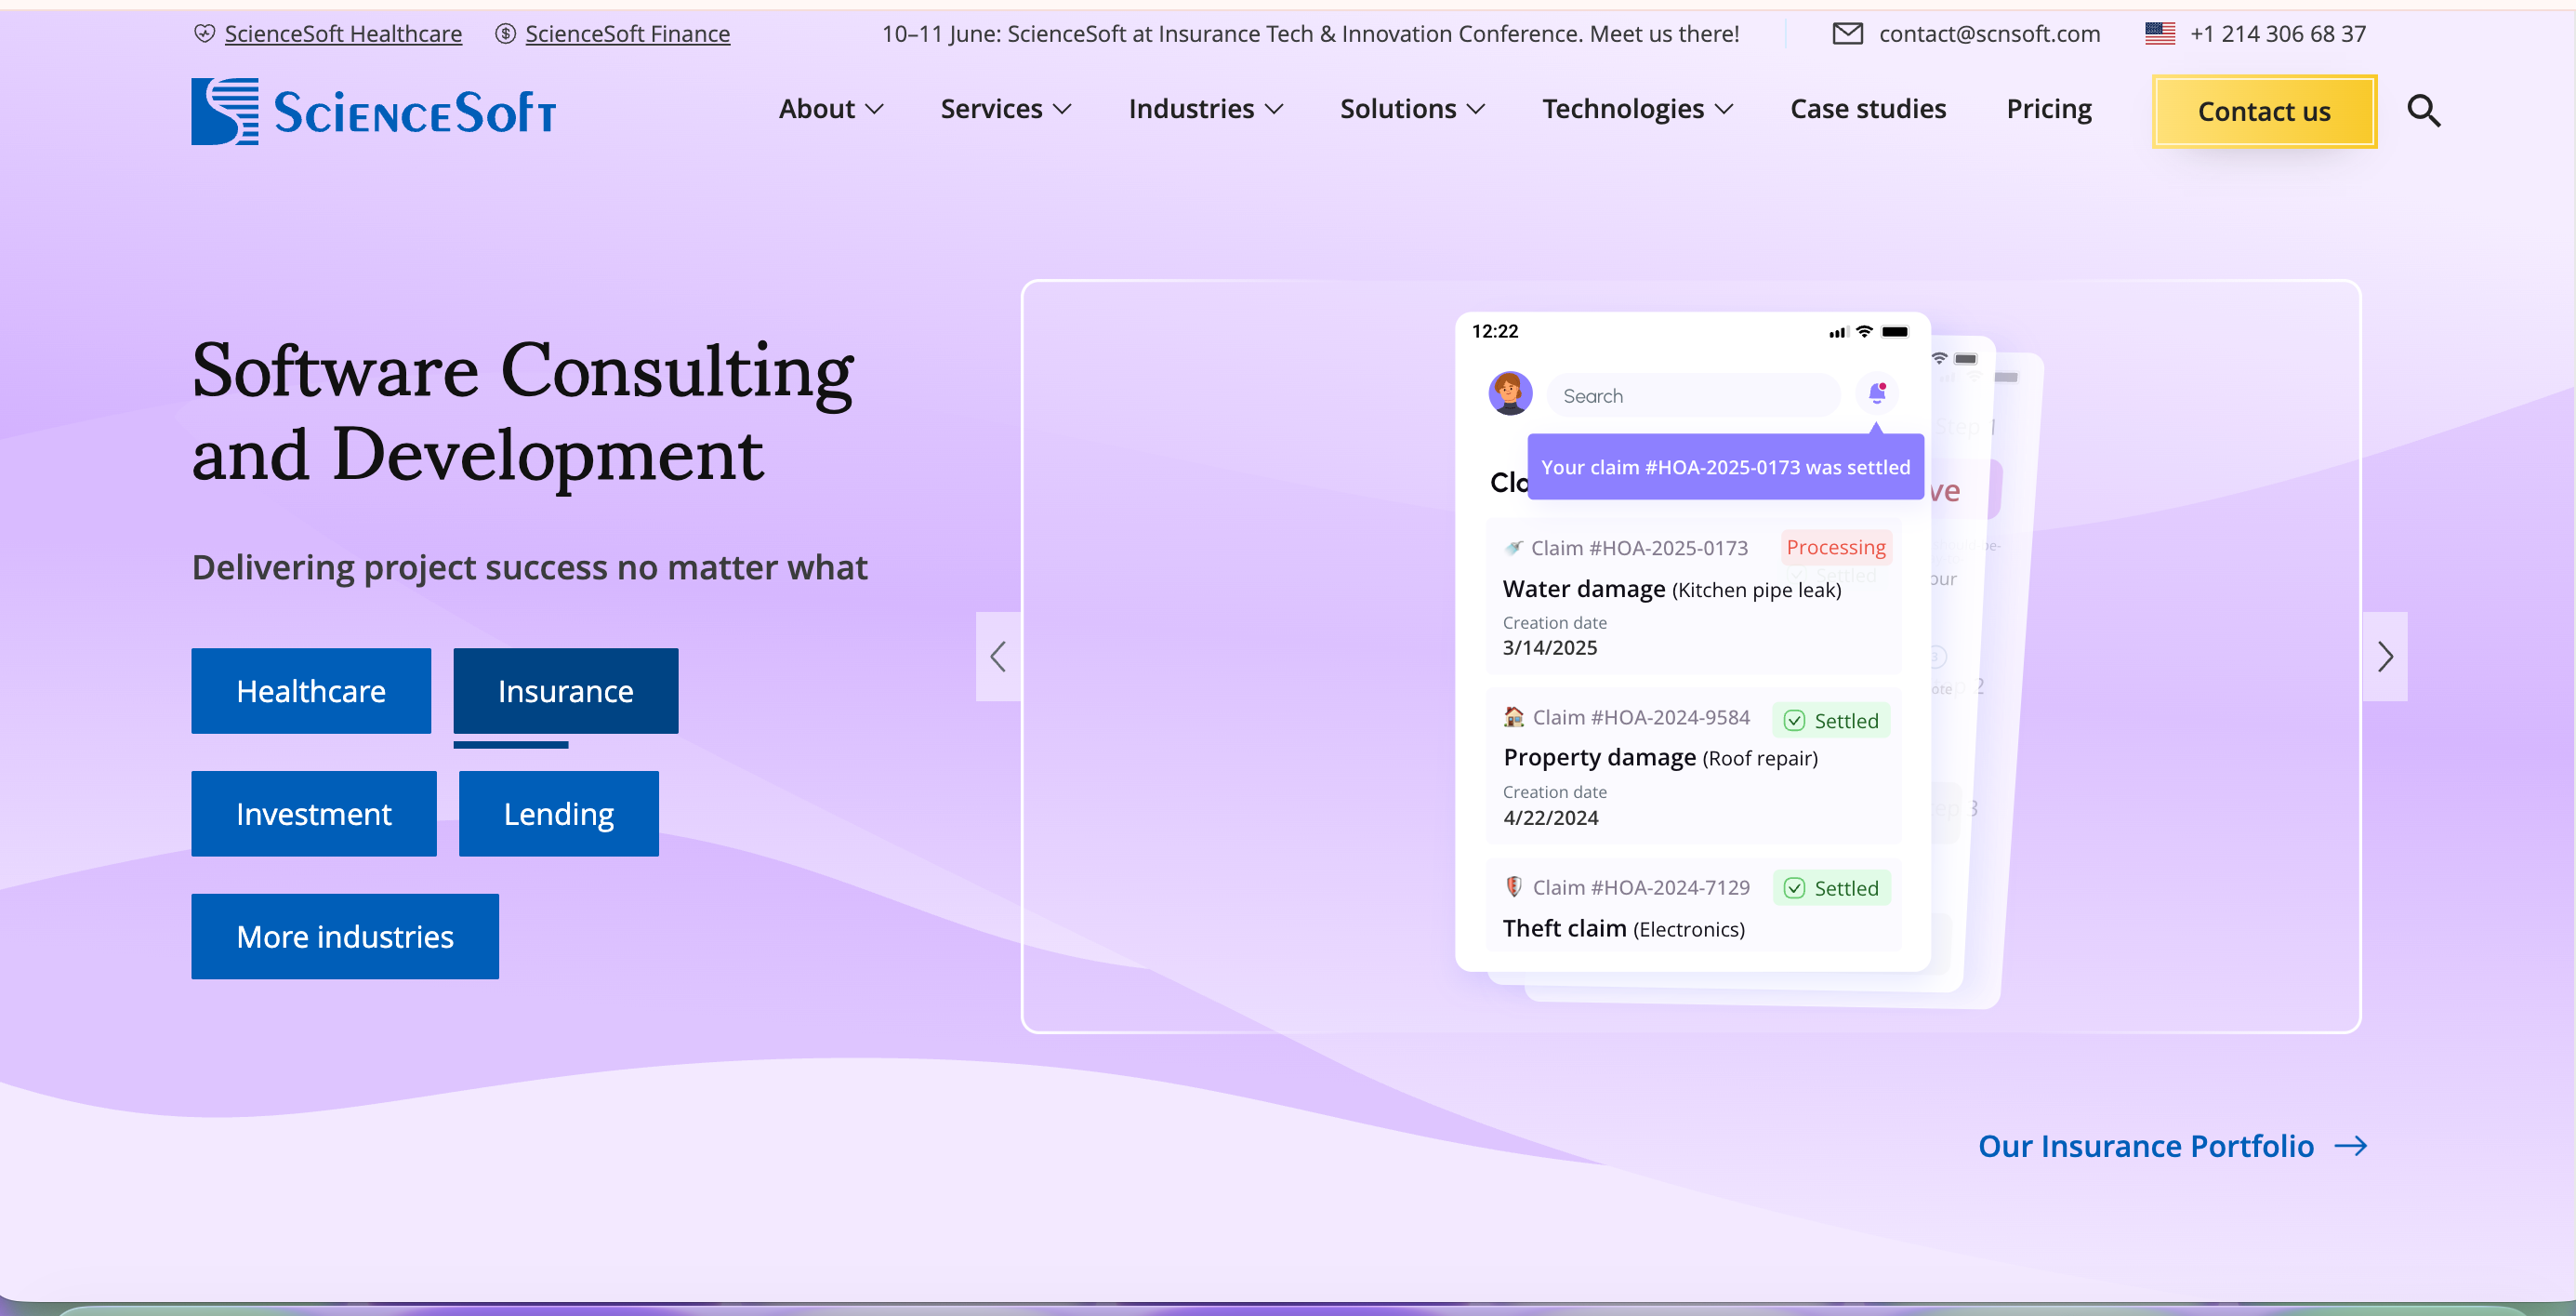Viewport: 2576px width, 1316px height.
Task: Open the ScienceSoft Healthcare link
Action: click(343, 34)
